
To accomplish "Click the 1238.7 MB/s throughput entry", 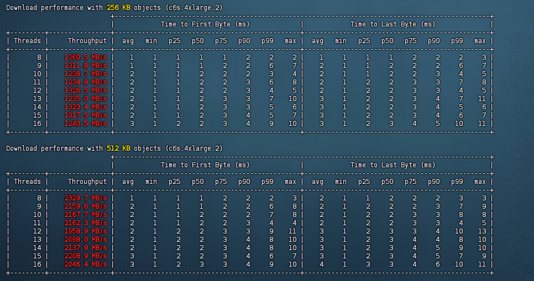I will click(86, 74).
